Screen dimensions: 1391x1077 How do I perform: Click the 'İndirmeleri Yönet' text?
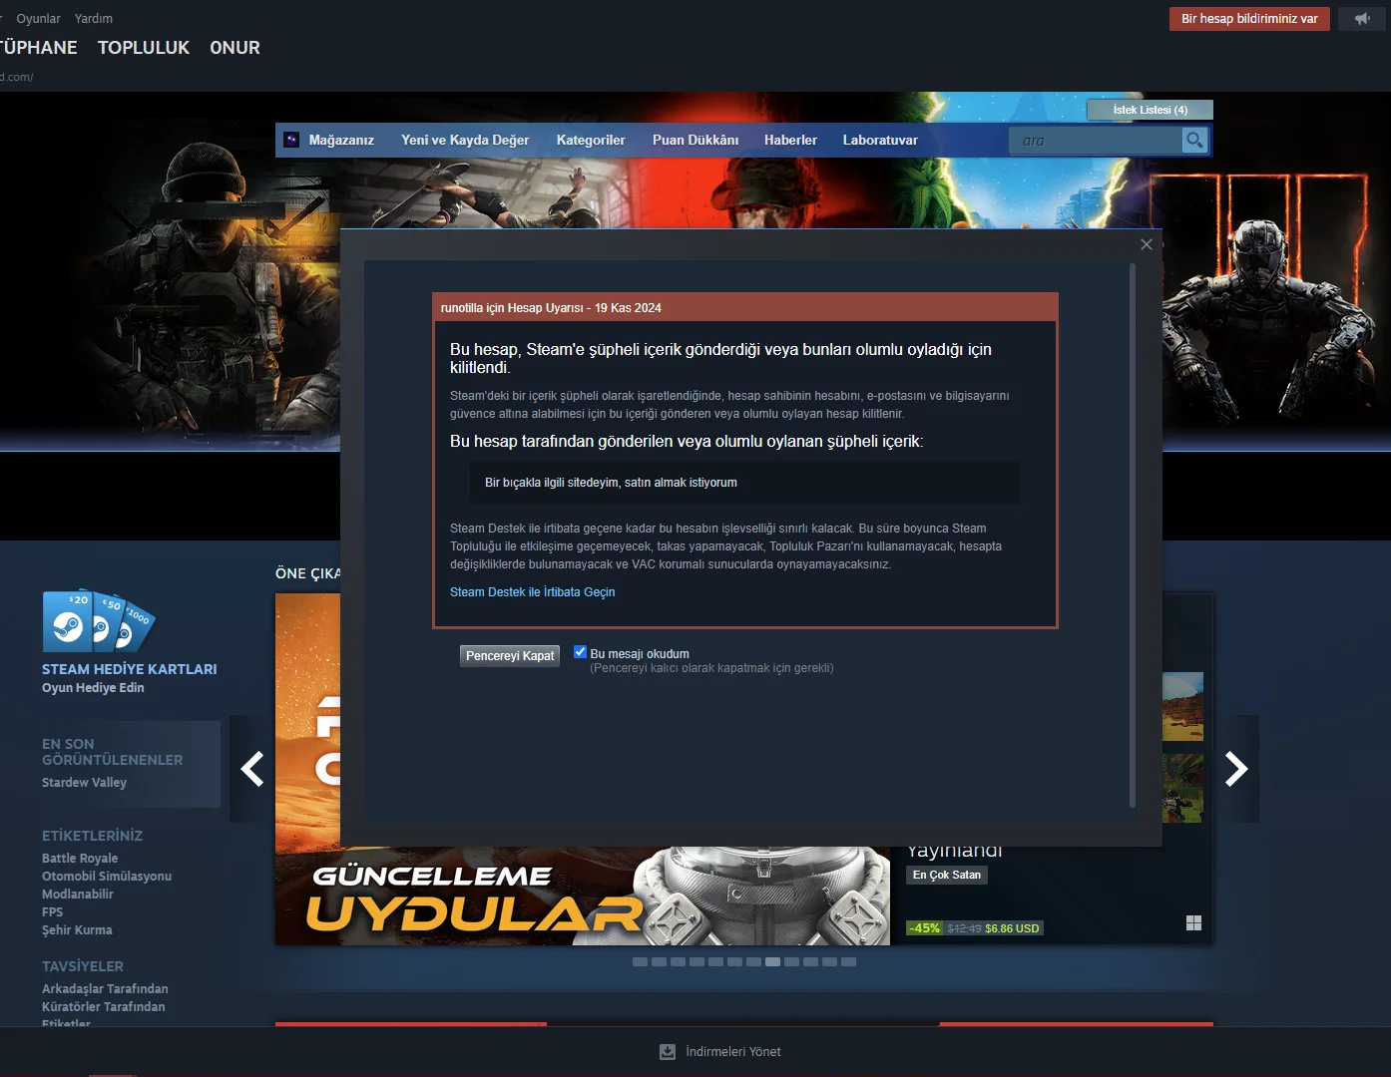point(733,1052)
